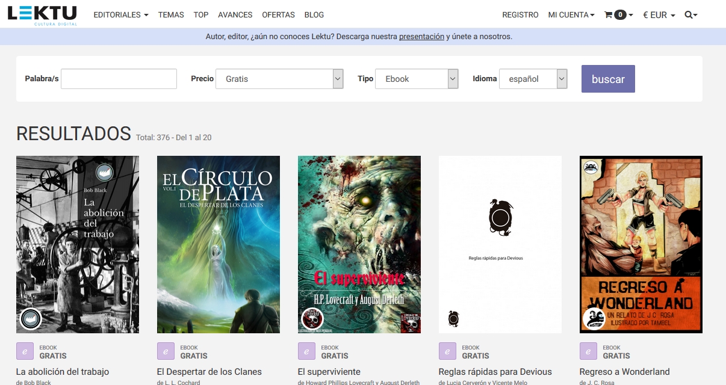
Task: Click La abolición del trabajo cover
Action: (x=78, y=245)
